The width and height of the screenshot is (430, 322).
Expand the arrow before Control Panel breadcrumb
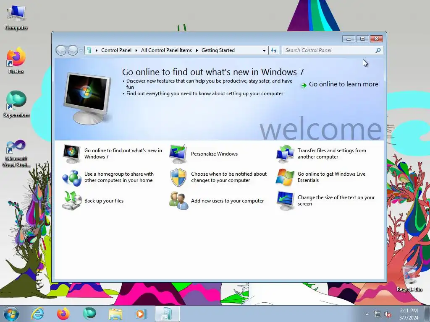pyautogui.click(x=97, y=50)
